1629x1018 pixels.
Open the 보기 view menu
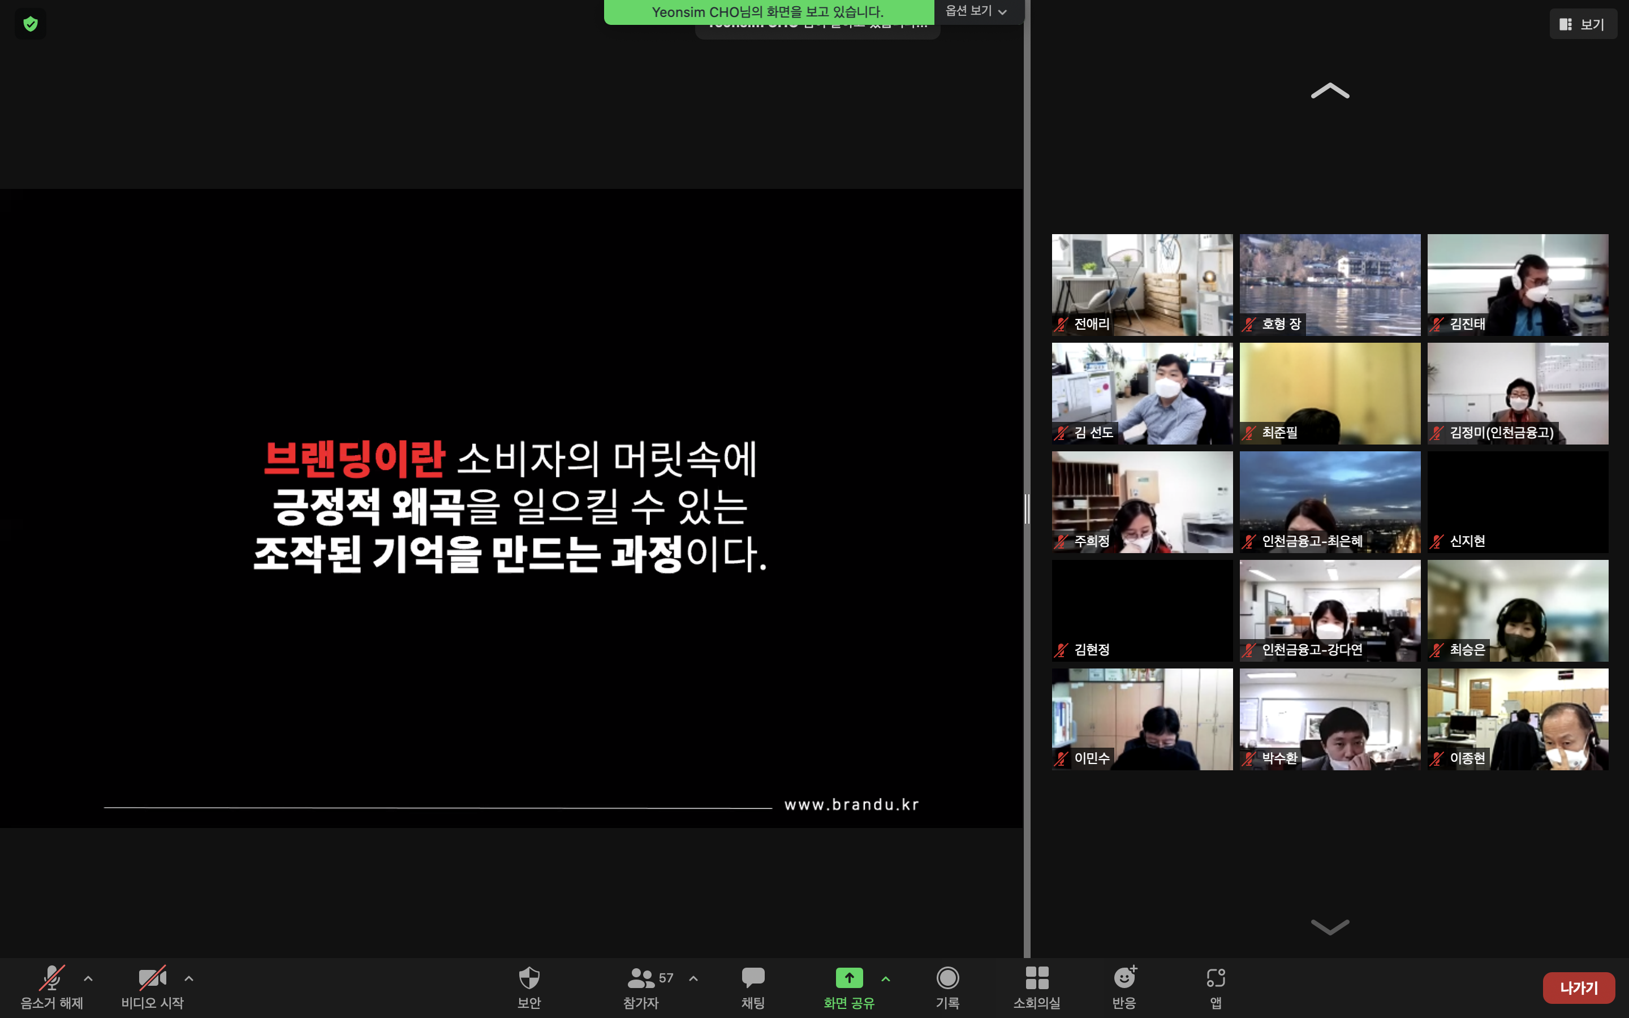coord(1583,24)
